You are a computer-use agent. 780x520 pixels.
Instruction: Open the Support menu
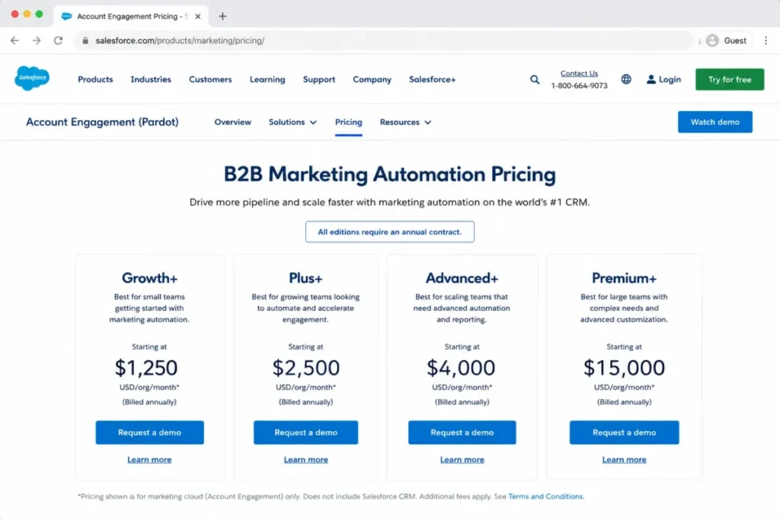[x=319, y=79]
